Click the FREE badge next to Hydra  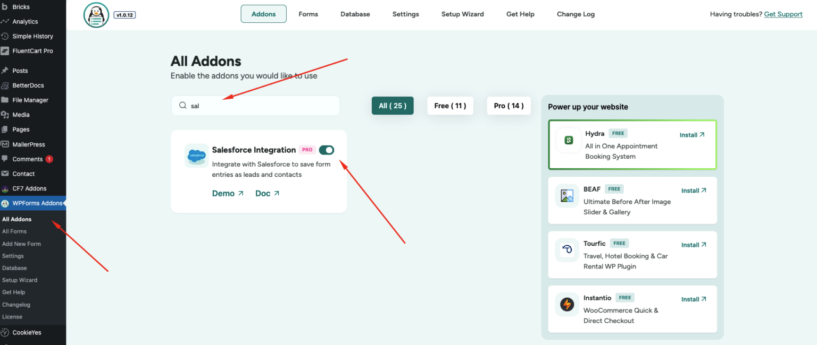618,133
